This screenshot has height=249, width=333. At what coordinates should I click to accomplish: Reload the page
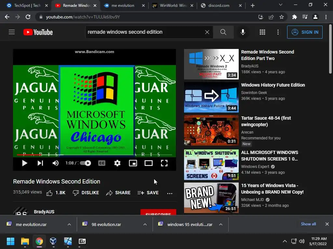click(28, 17)
